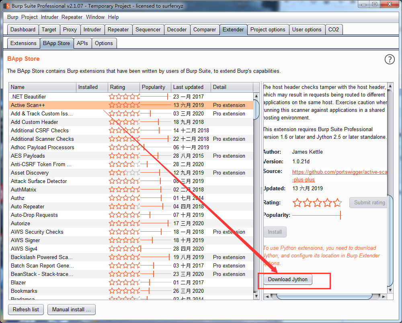This screenshot has width=402, height=323.
Task: Click the Download Jython button
Action: (x=288, y=280)
